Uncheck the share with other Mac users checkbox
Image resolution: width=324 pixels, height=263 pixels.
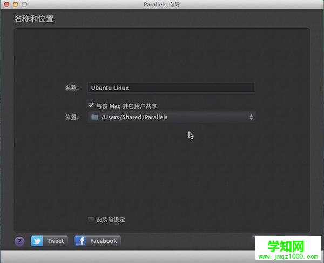tap(91, 105)
